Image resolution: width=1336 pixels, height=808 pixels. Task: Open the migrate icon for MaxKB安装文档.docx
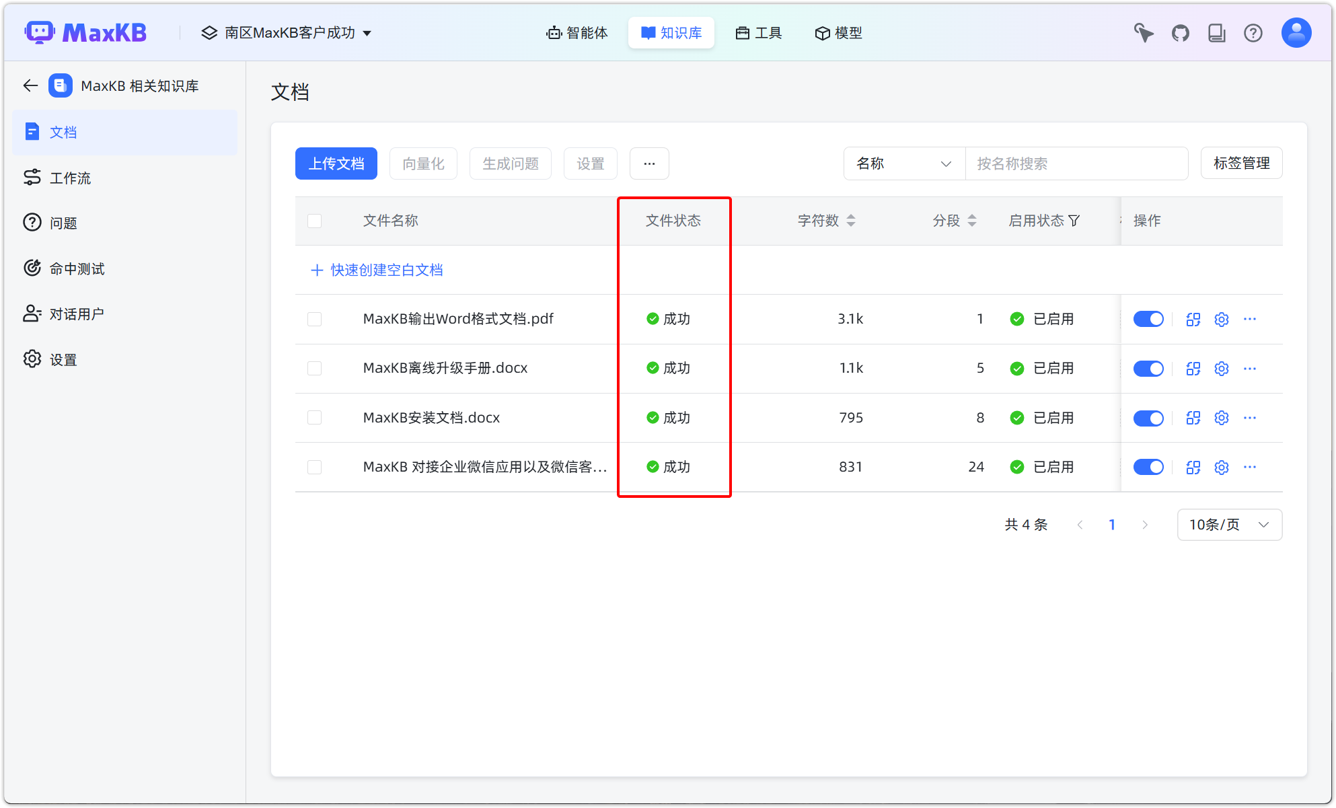click(1193, 417)
